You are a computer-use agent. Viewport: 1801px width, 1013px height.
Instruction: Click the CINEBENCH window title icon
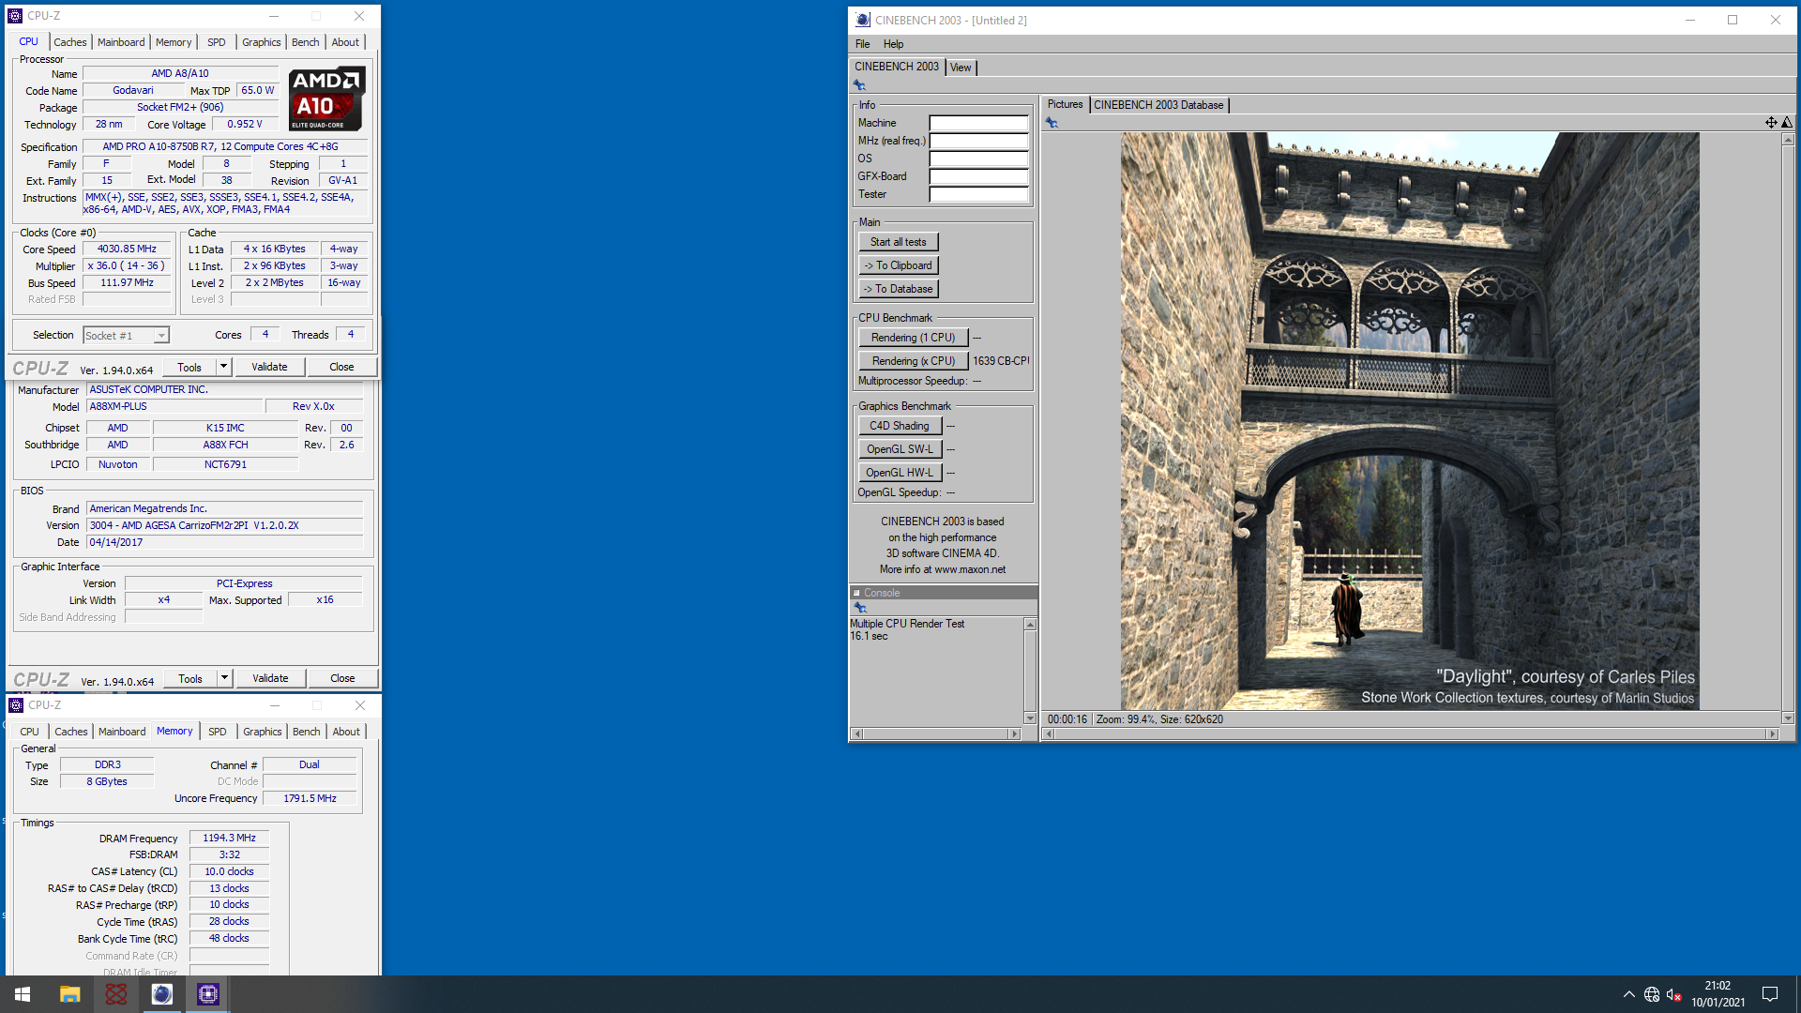[863, 20]
